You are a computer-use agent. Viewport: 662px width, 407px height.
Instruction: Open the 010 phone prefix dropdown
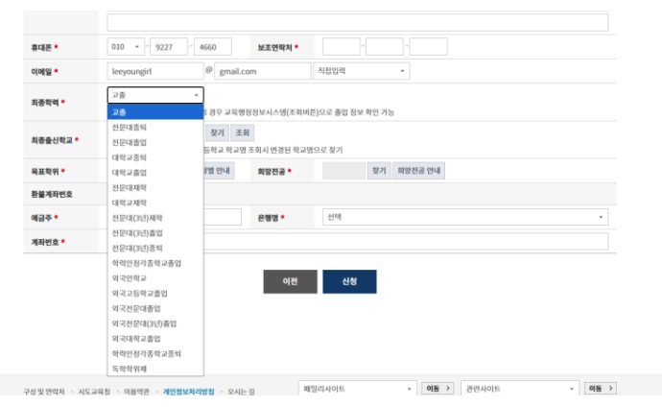pyautogui.click(x=126, y=47)
